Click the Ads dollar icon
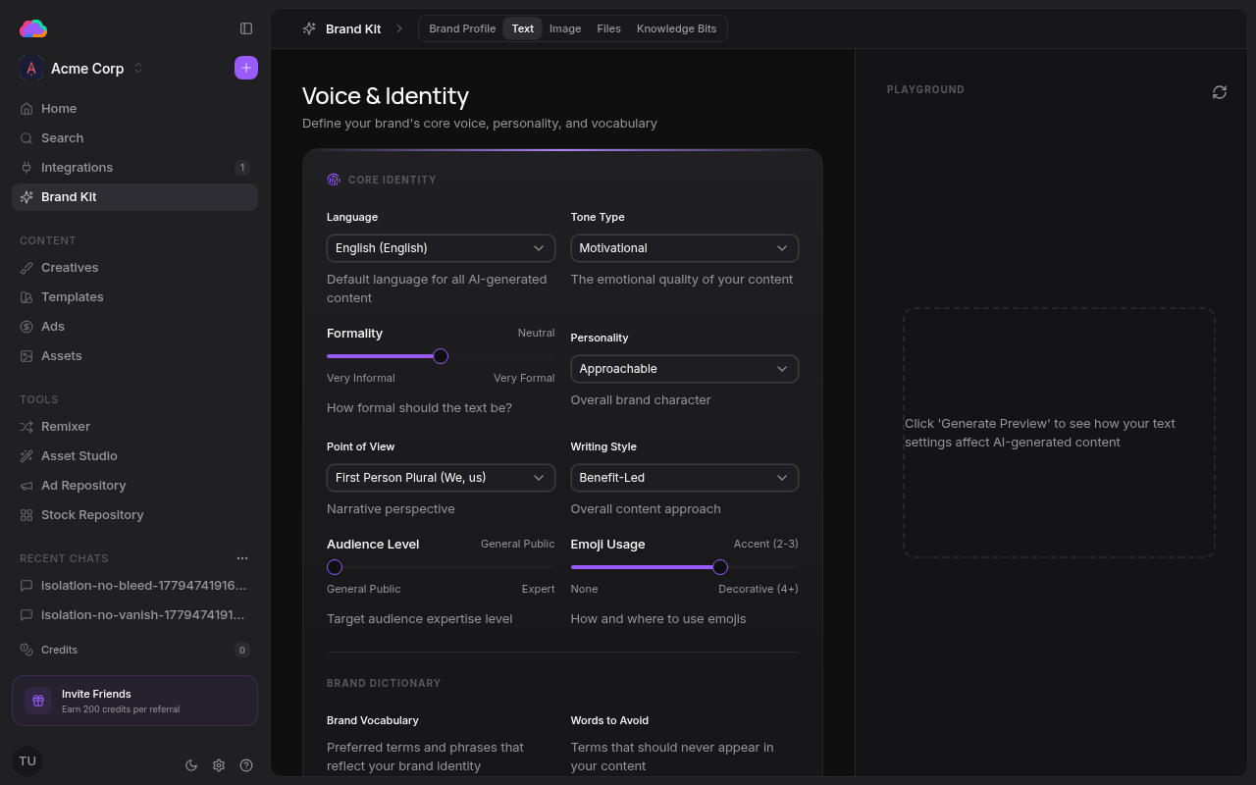 (x=26, y=327)
